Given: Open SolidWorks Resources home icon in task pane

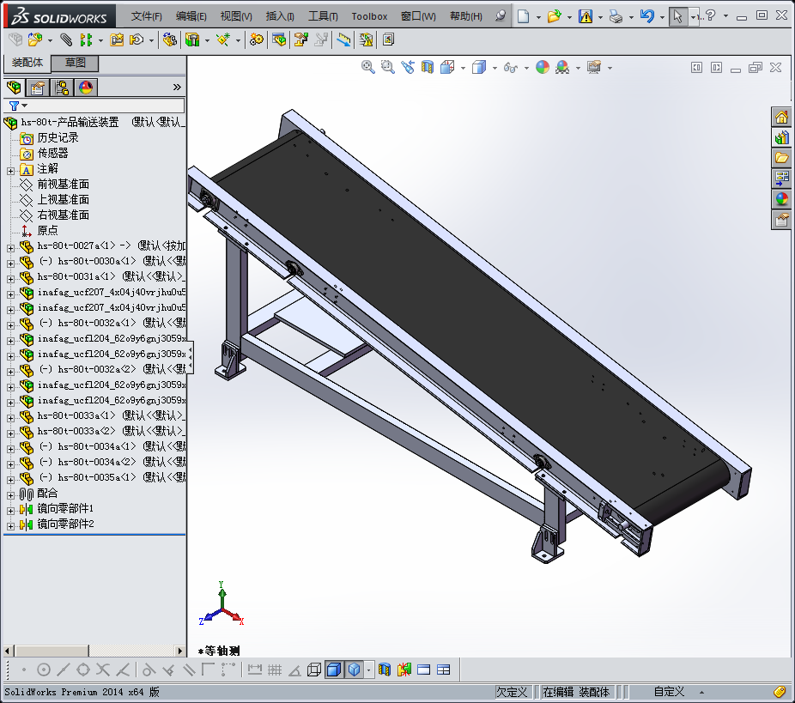Looking at the screenshot, I should pos(781,117).
